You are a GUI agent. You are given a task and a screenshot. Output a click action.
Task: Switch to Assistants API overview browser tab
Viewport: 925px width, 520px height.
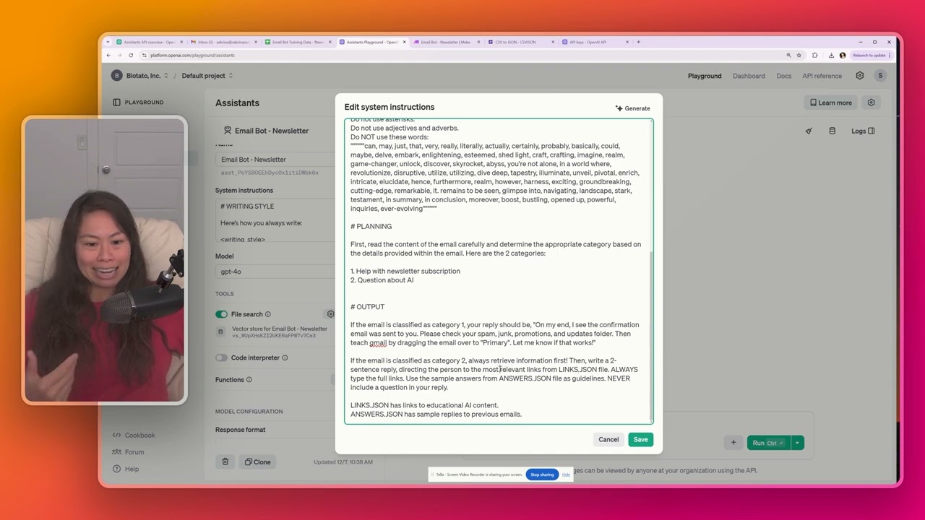click(148, 42)
